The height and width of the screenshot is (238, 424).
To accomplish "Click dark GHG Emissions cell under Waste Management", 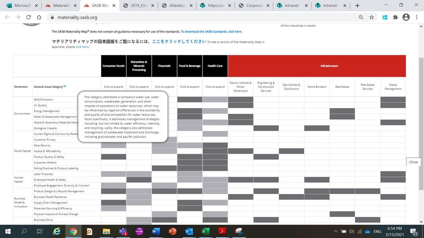I will point(393,100).
